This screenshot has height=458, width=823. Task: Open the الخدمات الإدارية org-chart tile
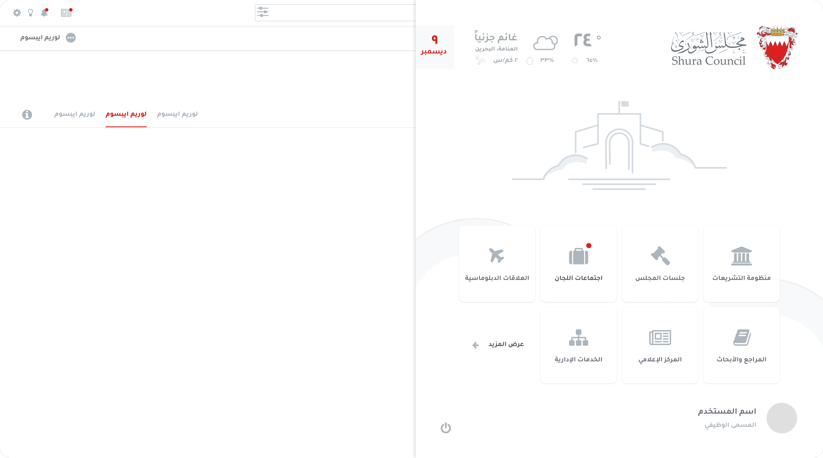(x=578, y=345)
